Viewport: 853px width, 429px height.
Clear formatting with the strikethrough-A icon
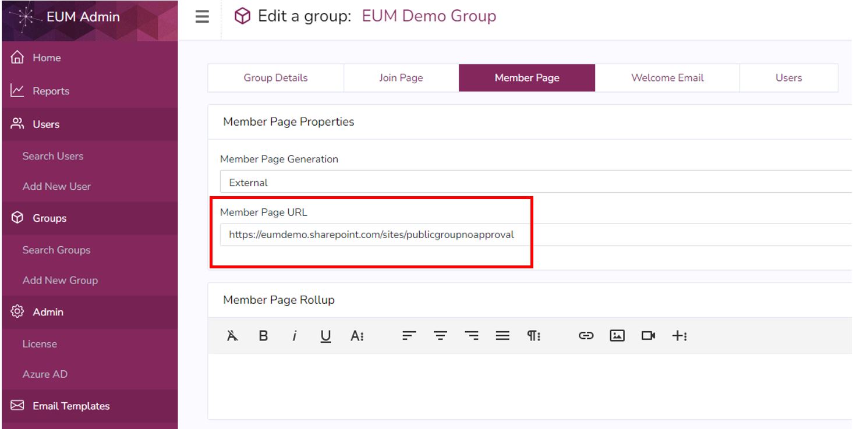tap(232, 335)
